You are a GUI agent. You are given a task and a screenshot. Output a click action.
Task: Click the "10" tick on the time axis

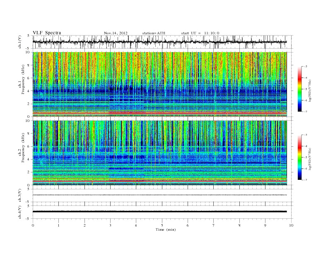(x=291, y=225)
